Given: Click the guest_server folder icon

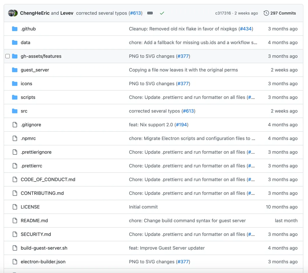Looking at the screenshot, I should 15,70.
